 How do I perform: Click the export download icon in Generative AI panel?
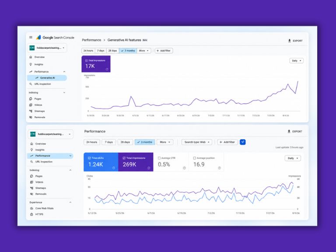point(290,41)
